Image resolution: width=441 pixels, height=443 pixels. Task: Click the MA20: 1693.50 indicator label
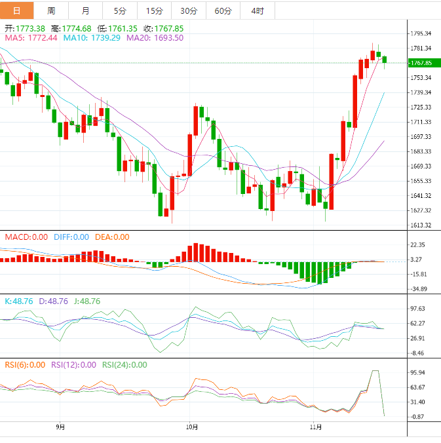pyautogui.click(x=155, y=38)
